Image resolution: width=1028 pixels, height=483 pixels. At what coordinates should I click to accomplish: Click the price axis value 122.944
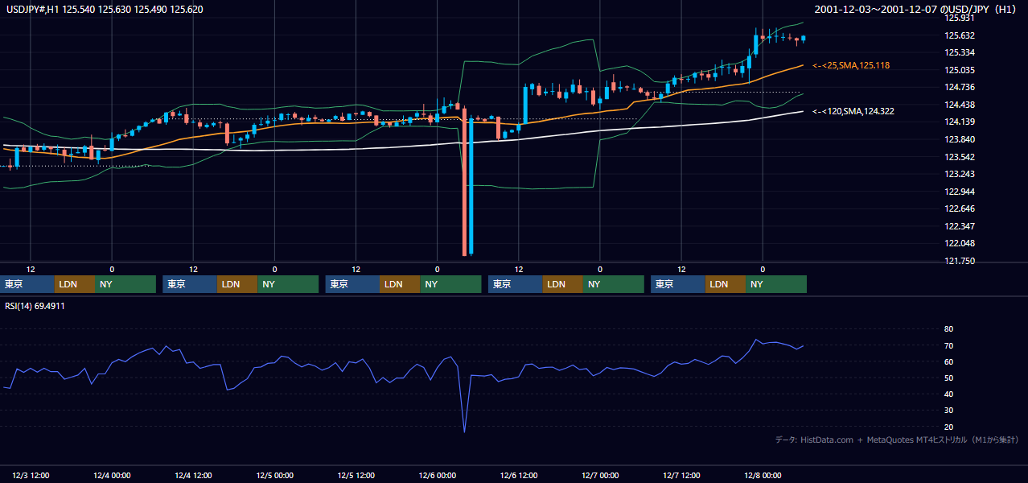click(960, 192)
